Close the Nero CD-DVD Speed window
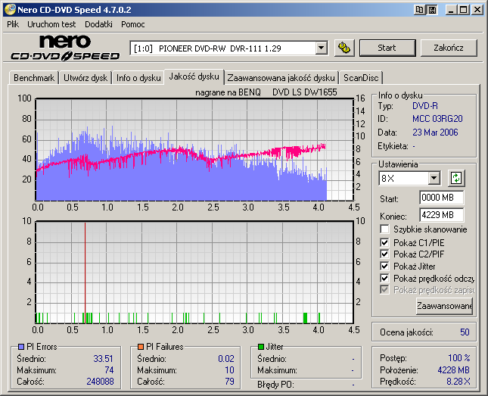This screenshot has width=488, height=396. (477, 10)
